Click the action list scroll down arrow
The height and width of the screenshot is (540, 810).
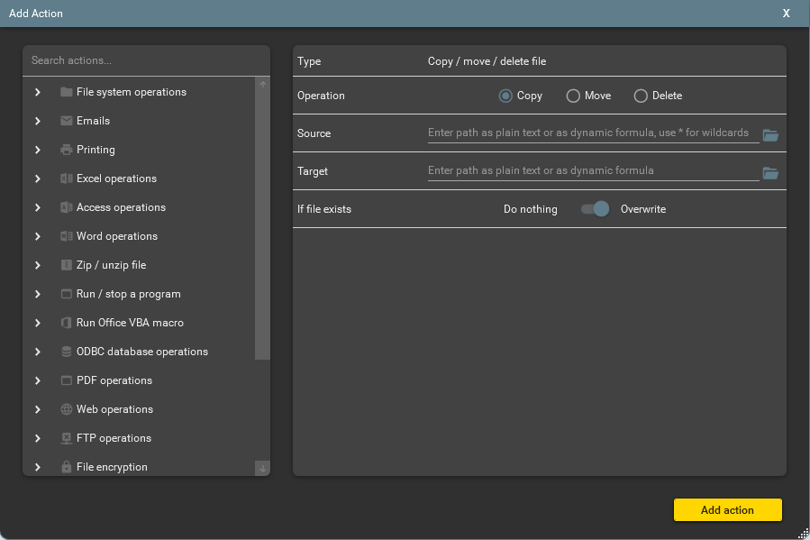(262, 468)
